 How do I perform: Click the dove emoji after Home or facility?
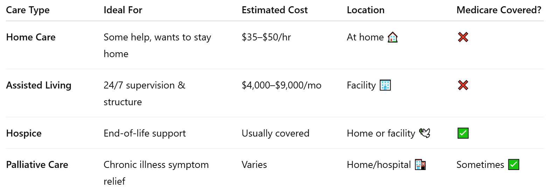point(425,133)
